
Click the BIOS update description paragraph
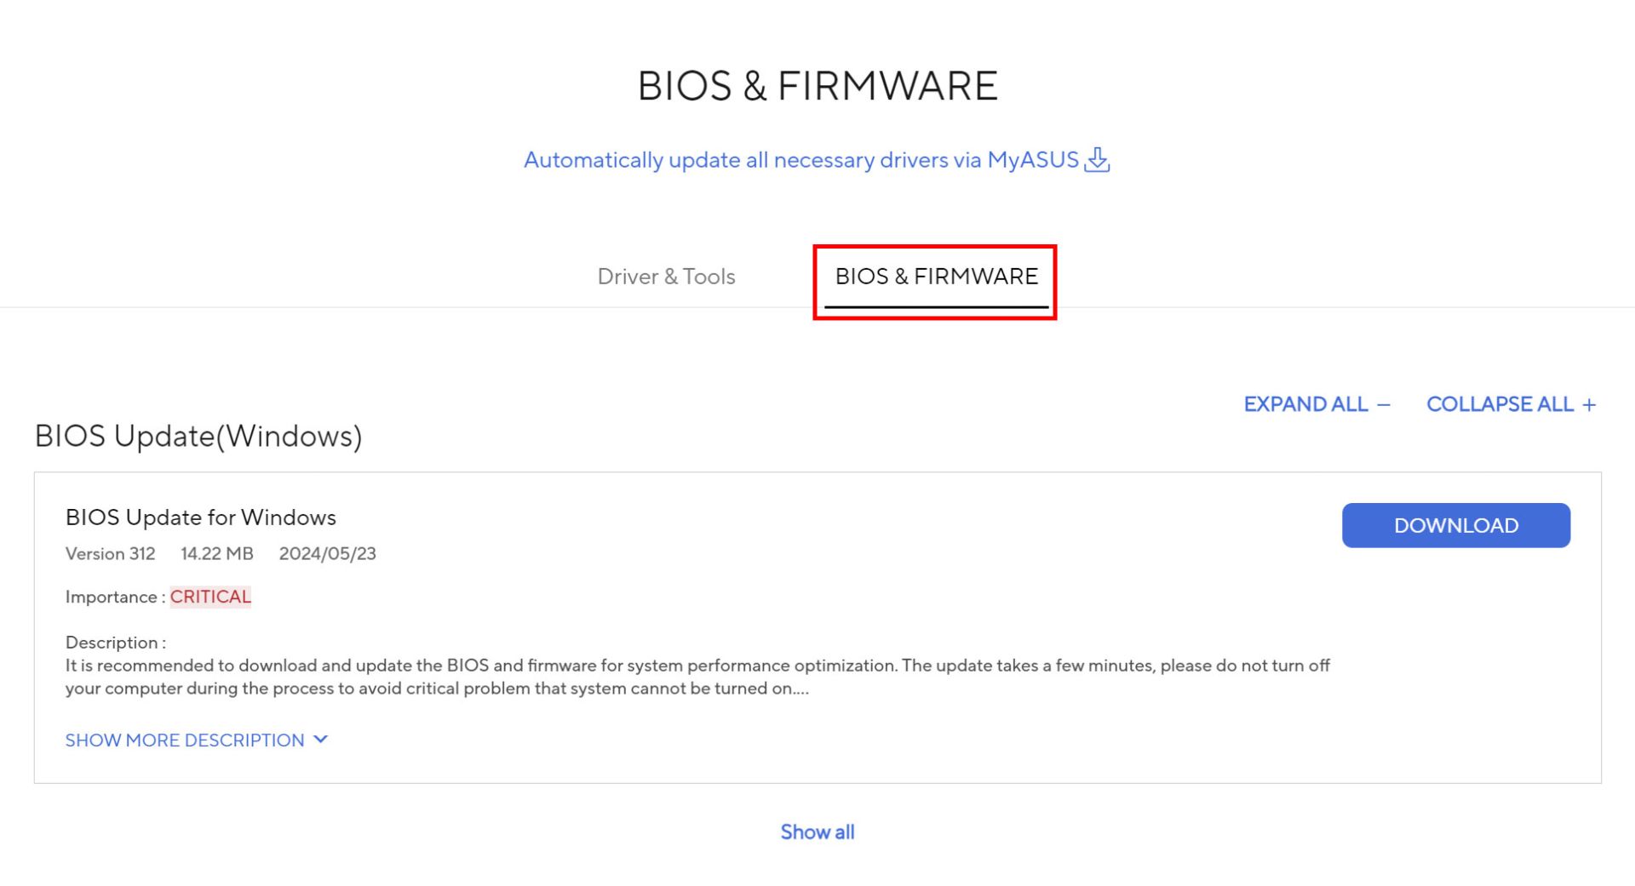tap(697, 677)
